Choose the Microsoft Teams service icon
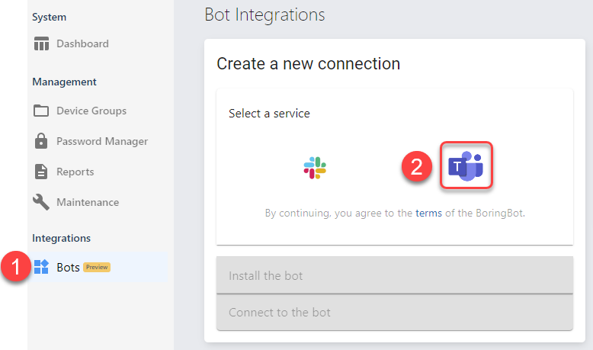Viewport: 593px width, 350px height. 466,165
